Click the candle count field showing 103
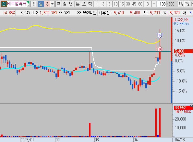Viewport: 193px width, 142px height. pyautogui.click(x=162, y=4)
